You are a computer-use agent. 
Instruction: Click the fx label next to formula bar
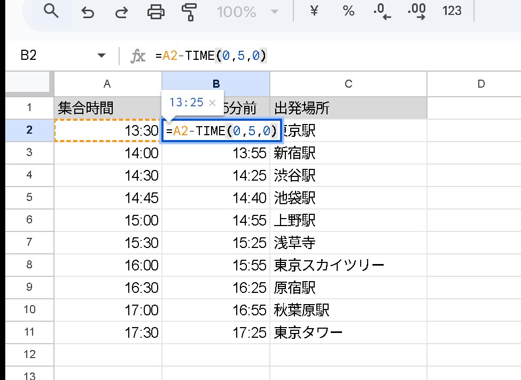[138, 55]
